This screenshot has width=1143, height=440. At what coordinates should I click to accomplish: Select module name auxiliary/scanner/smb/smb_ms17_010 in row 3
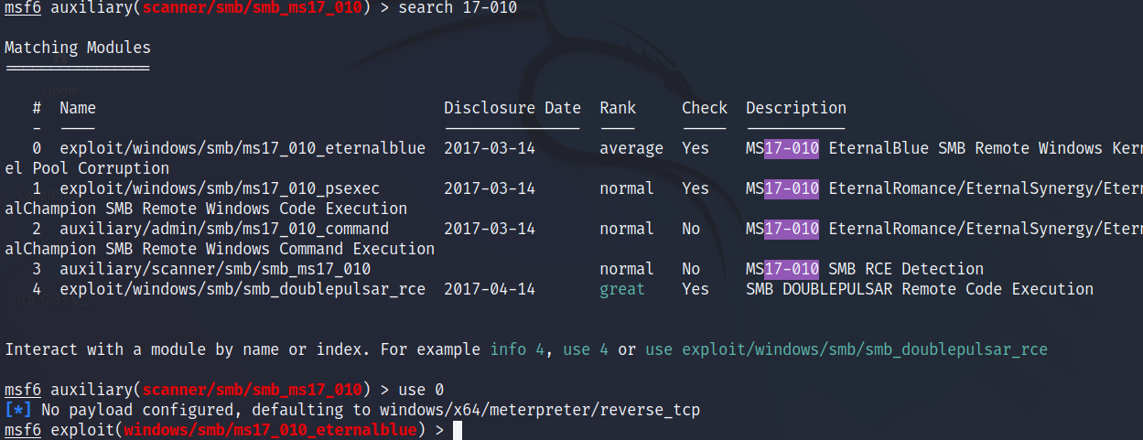click(x=215, y=269)
